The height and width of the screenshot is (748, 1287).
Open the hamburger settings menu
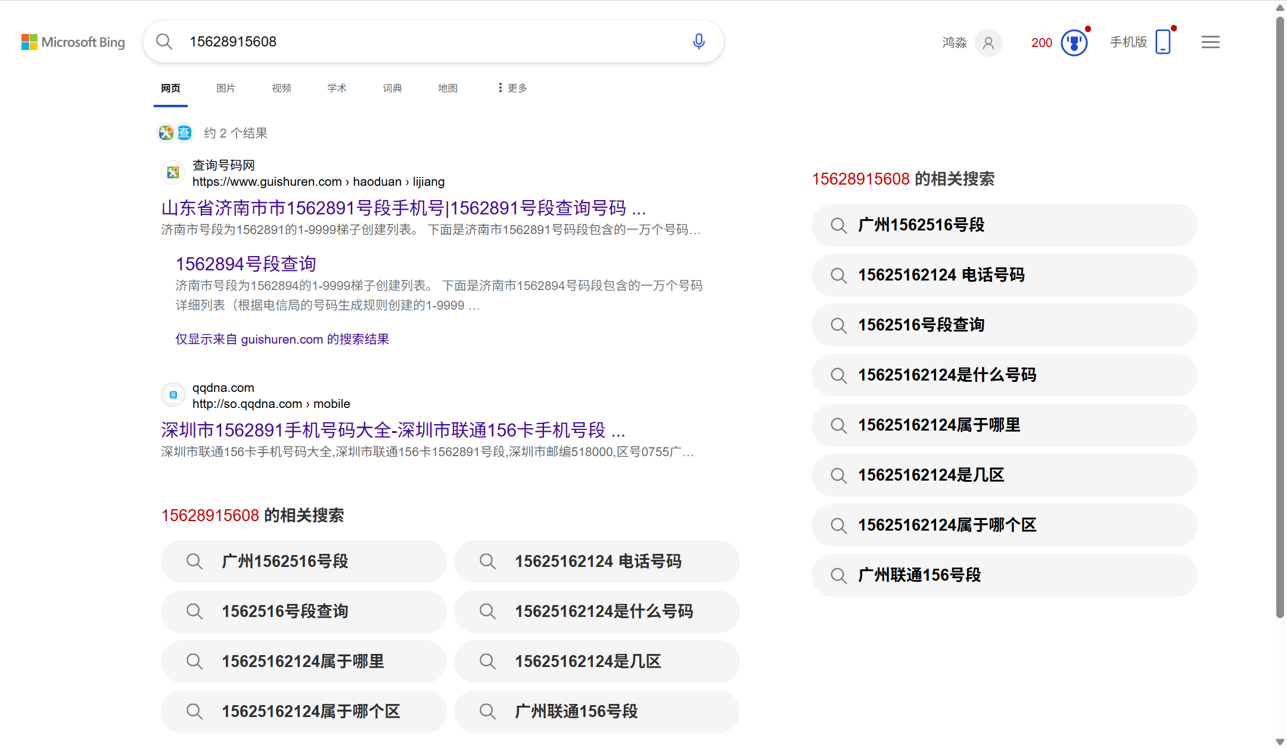point(1210,42)
